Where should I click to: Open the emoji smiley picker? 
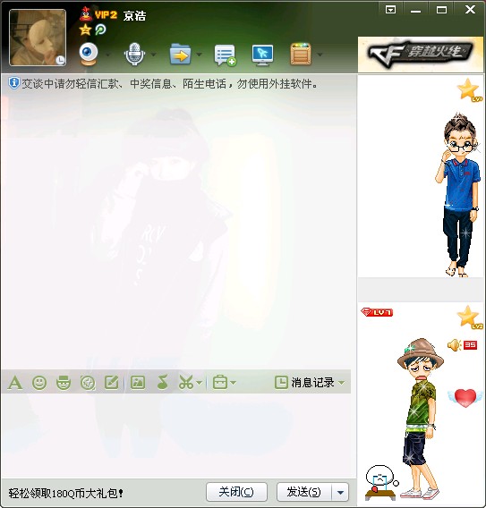coord(39,383)
